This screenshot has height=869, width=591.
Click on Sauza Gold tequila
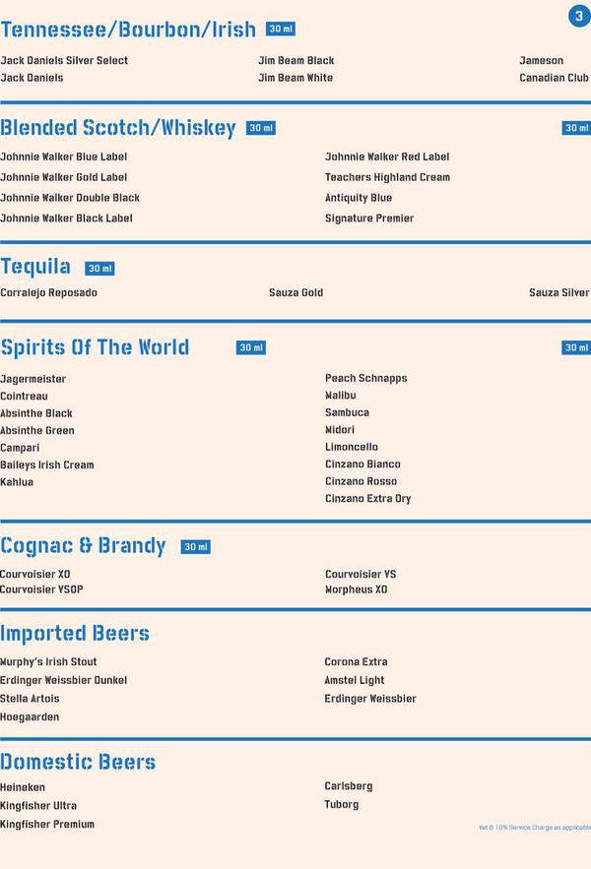pyautogui.click(x=295, y=292)
